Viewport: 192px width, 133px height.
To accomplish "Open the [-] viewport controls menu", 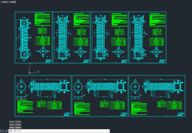I will (x=1, y=2).
